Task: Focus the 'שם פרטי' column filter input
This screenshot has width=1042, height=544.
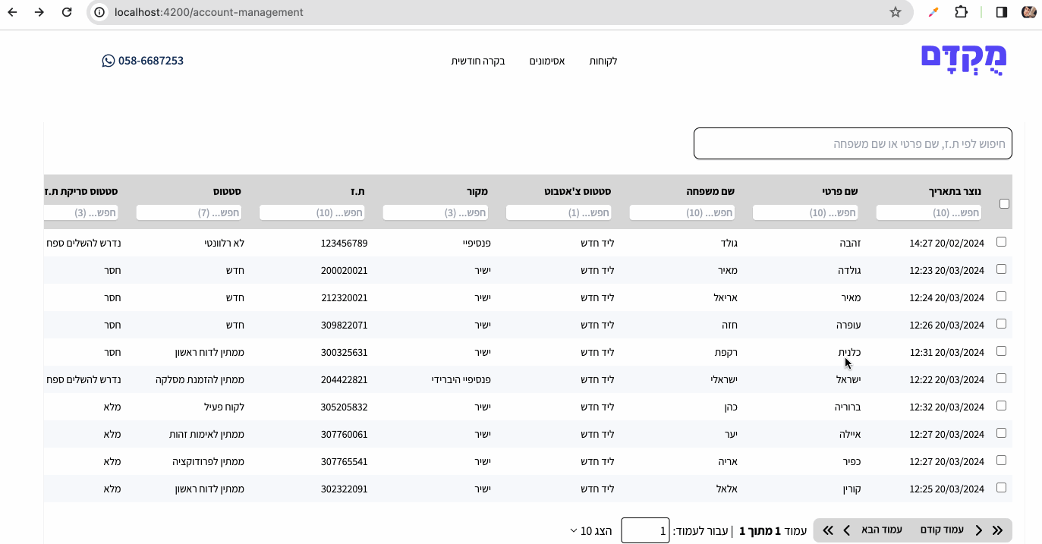Action: point(805,213)
